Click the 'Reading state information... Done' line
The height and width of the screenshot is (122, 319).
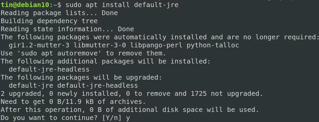(67, 29)
